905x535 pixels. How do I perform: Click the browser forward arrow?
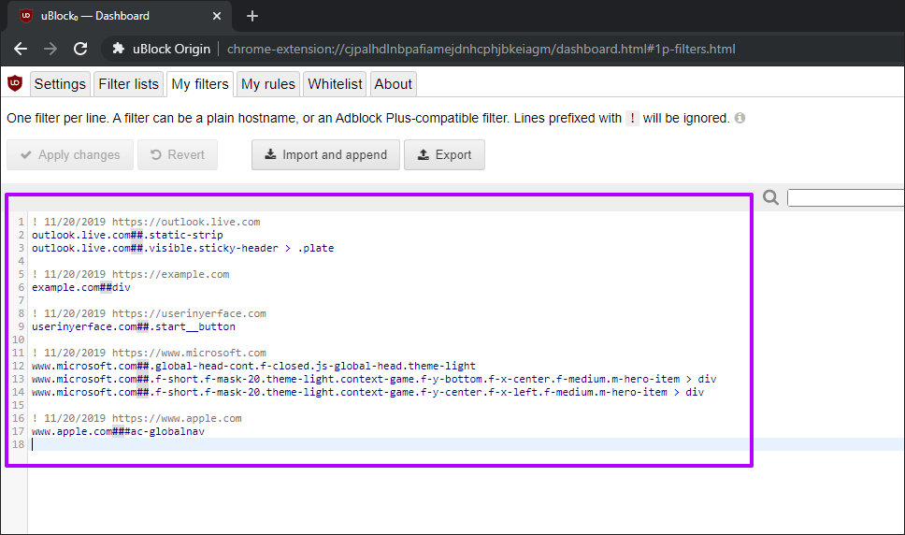pos(50,49)
